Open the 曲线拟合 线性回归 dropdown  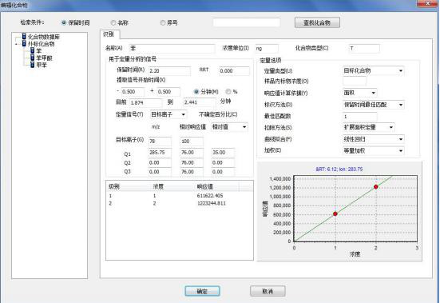tap(373, 139)
